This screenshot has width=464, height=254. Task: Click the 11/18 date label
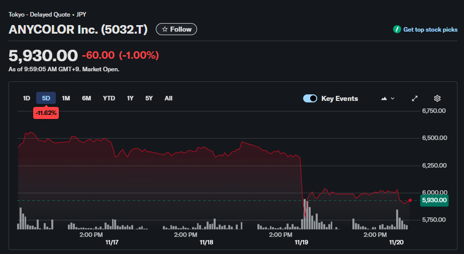(206, 242)
